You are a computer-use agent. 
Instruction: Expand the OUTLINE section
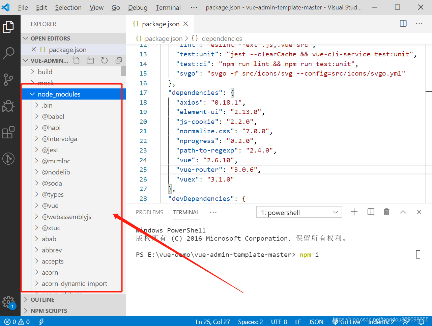point(73,300)
